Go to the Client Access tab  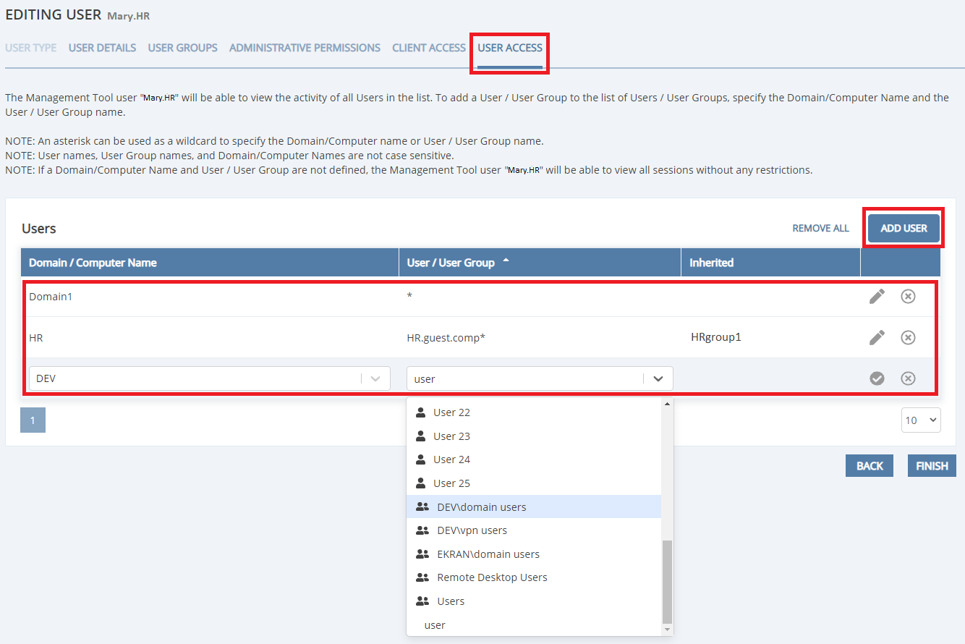428,48
